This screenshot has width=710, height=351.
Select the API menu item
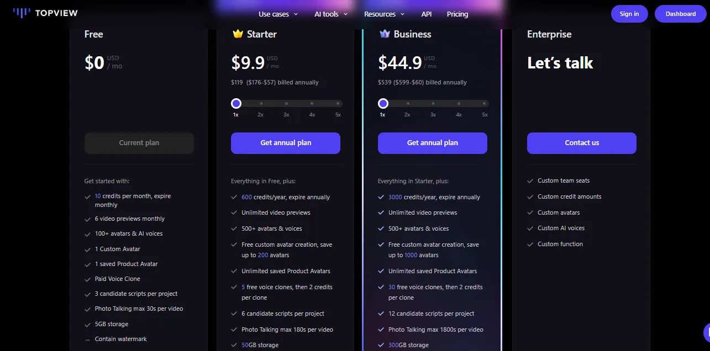(x=426, y=14)
